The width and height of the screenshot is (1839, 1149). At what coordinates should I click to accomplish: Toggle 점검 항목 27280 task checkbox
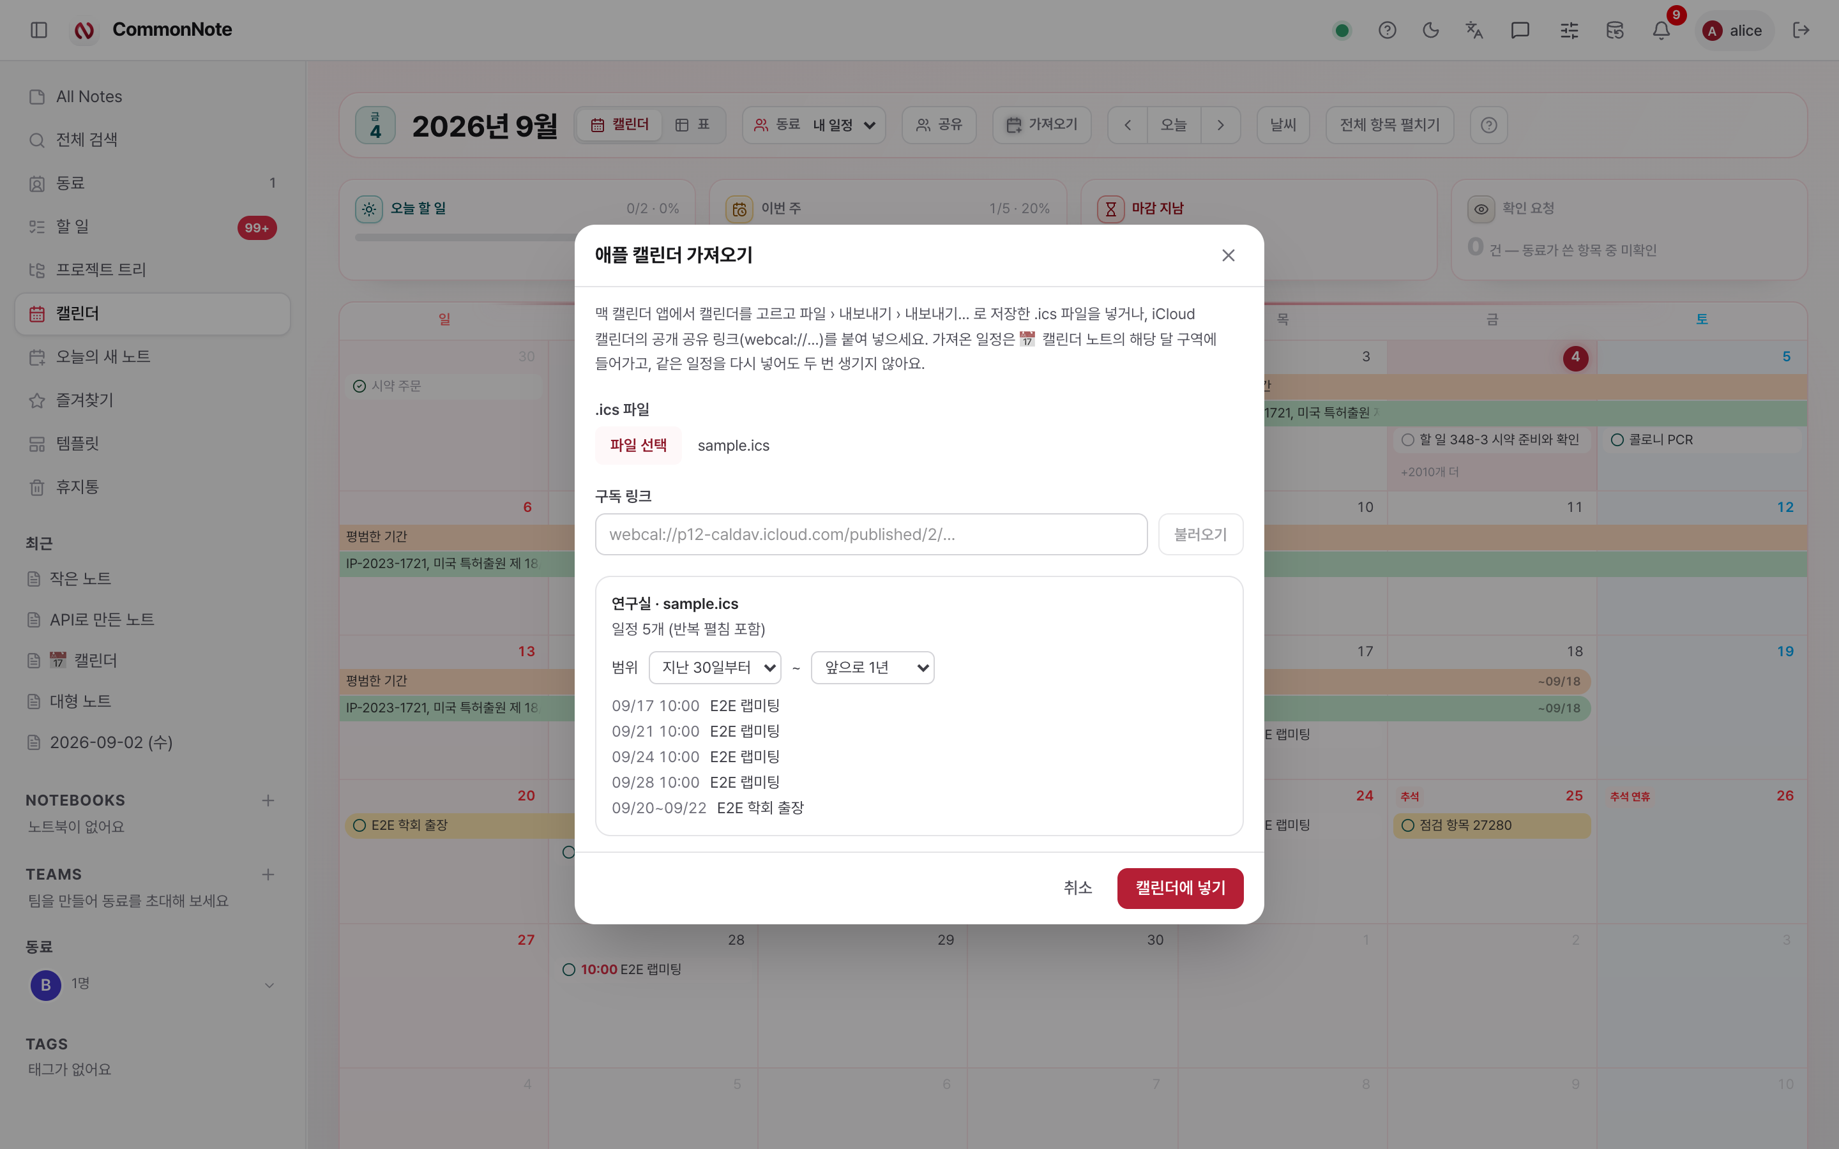pos(1407,825)
